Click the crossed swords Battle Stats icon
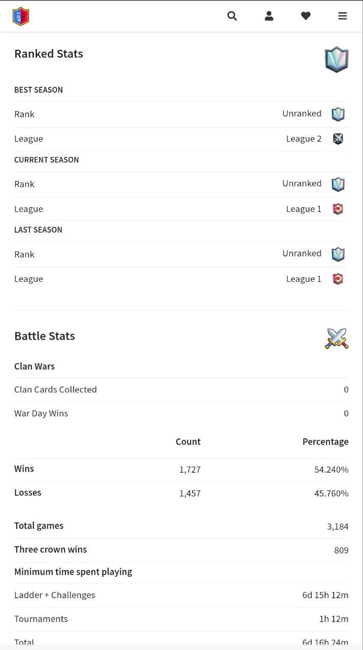Image resolution: width=363 pixels, height=650 pixels. pos(337,338)
